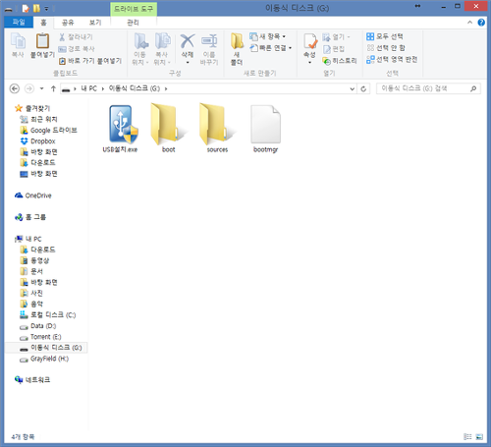Click the Delete (삭제) X icon
491x447 pixels.
188,41
